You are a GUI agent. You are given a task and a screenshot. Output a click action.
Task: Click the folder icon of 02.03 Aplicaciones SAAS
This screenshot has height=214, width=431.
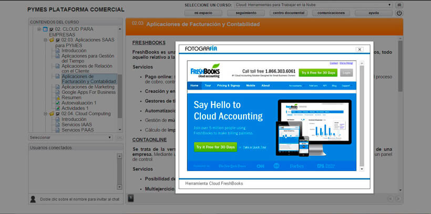pyautogui.click(x=52, y=40)
